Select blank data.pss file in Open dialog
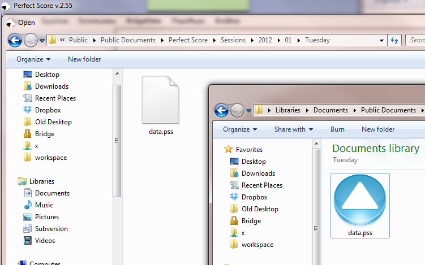 [161, 106]
